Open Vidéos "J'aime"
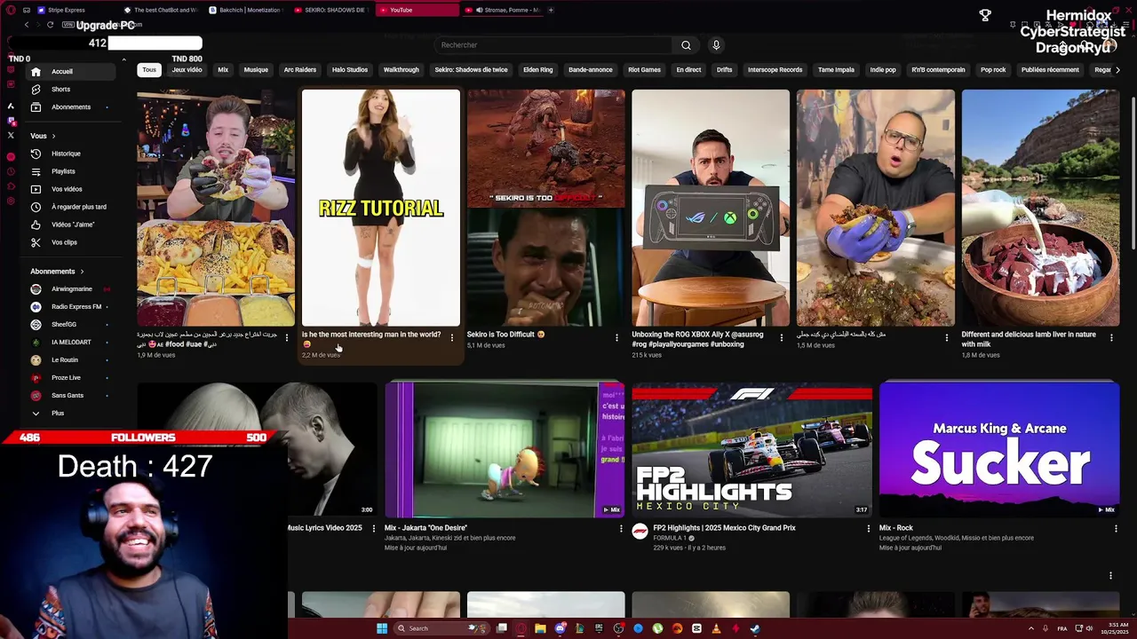 (73, 225)
